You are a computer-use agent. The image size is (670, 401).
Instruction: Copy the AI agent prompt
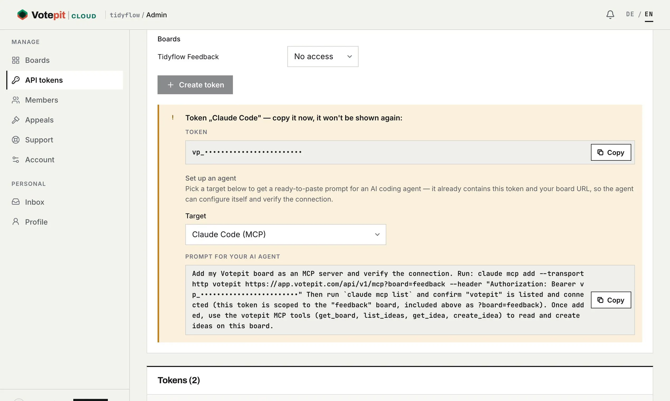[611, 300]
